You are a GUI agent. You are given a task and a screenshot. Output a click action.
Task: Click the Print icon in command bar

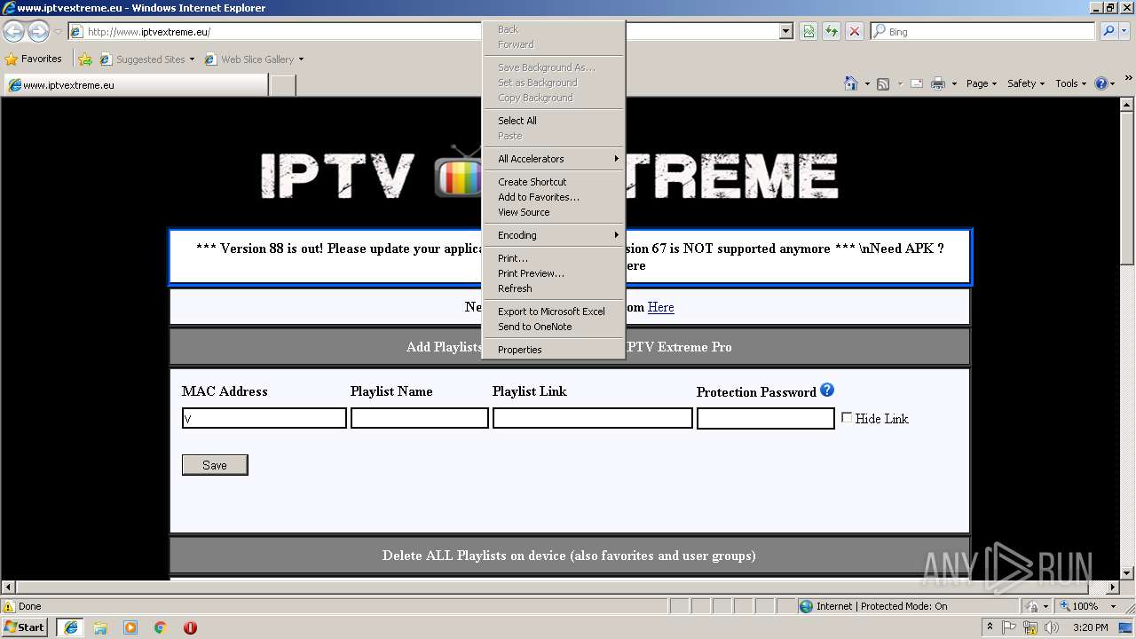click(x=938, y=83)
